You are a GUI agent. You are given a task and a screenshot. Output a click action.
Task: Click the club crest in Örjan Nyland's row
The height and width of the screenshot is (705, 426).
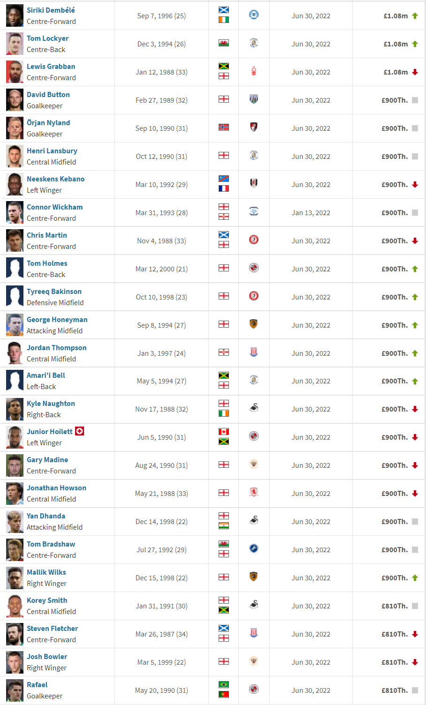[x=254, y=127]
